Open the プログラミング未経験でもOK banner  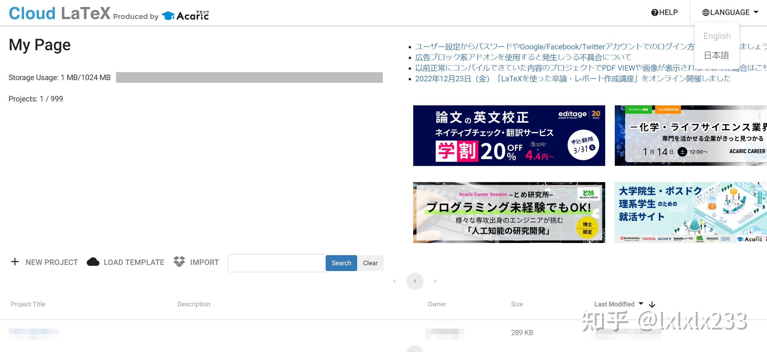tap(509, 213)
